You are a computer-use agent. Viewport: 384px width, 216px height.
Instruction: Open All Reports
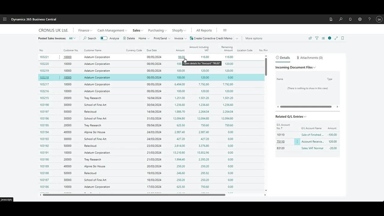point(204,30)
